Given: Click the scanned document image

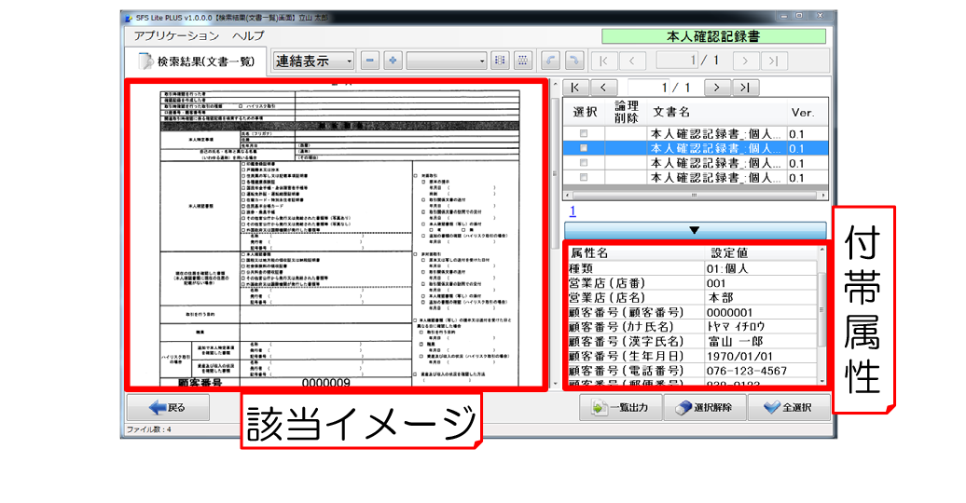Looking at the screenshot, I should click(x=337, y=235).
